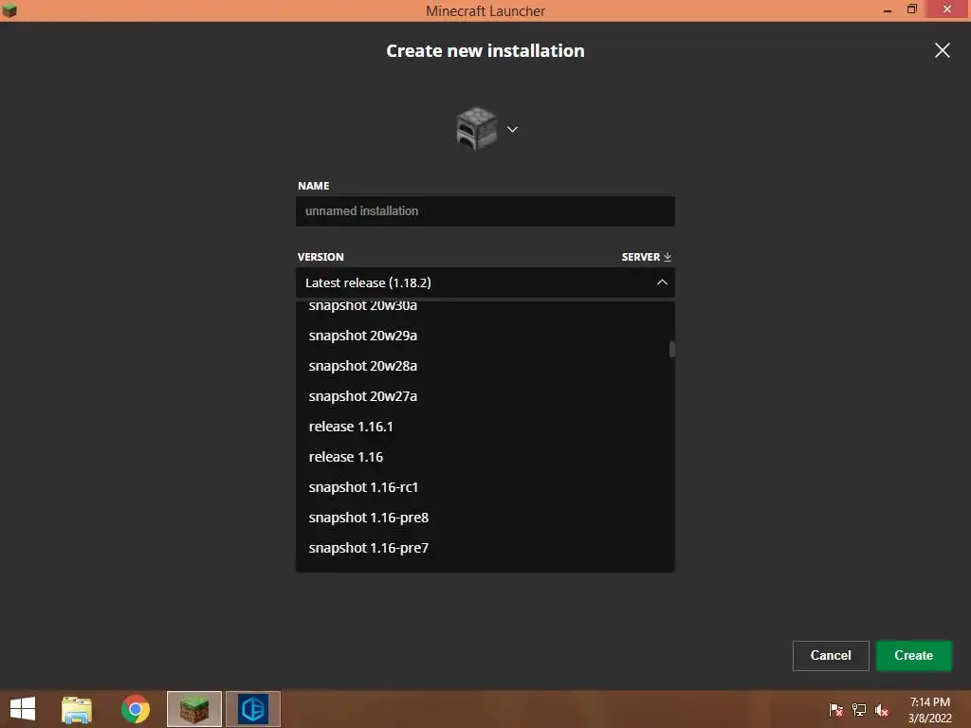
Task: Restore down the launcher window
Action: point(911,9)
